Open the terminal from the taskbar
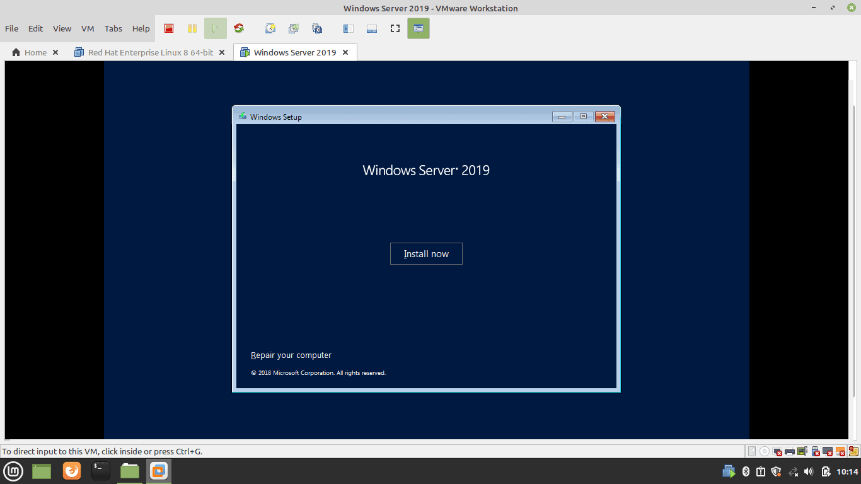861x484 pixels. coord(101,471)
